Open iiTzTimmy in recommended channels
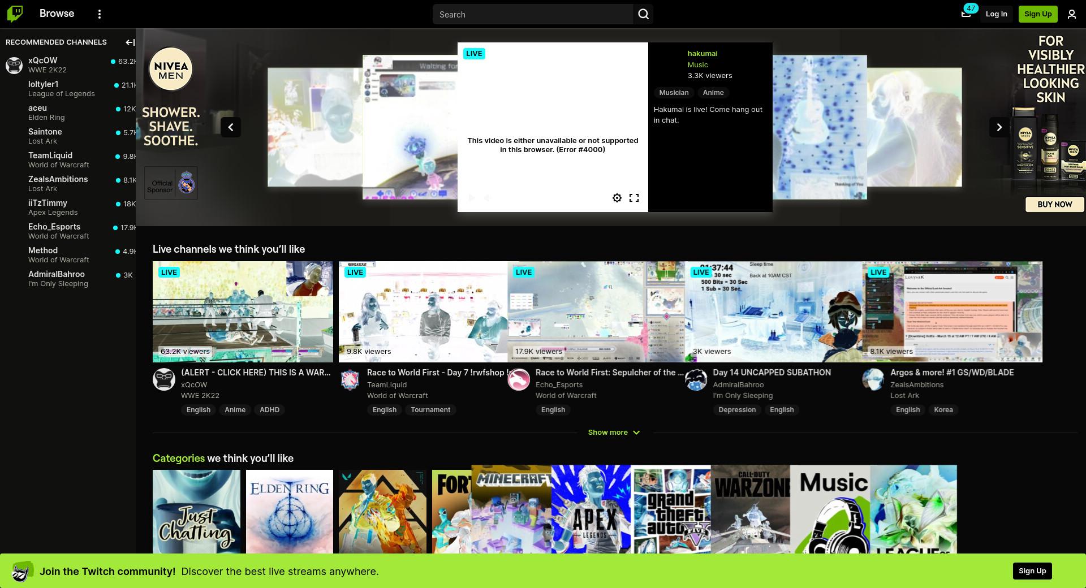The image size is (1086, 588). [68, 207]
